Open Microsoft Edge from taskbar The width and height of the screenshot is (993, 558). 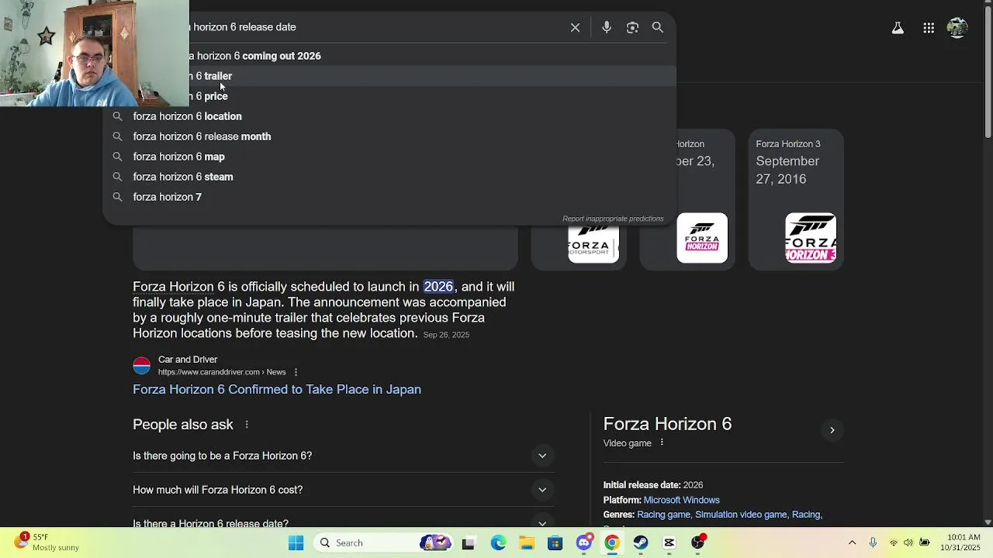point(498,543)
